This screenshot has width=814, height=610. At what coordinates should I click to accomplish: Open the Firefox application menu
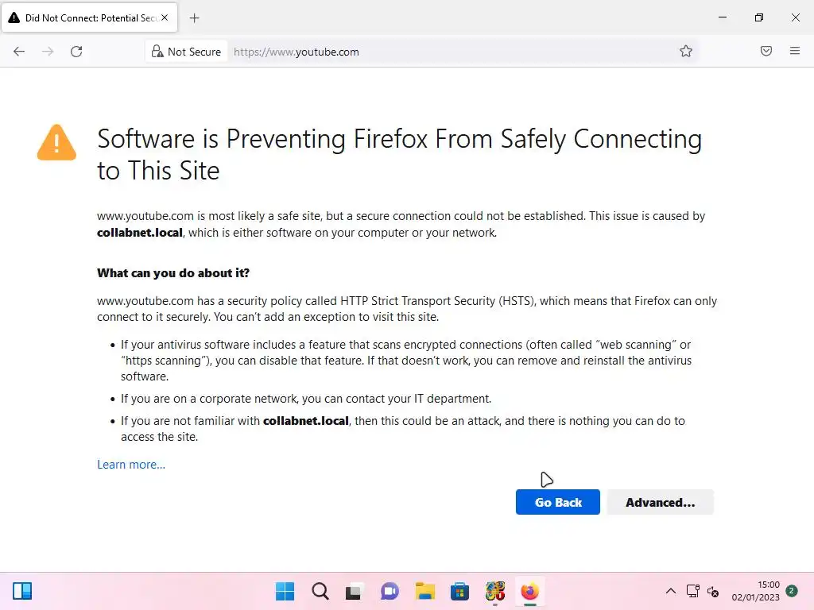(795, 52)
